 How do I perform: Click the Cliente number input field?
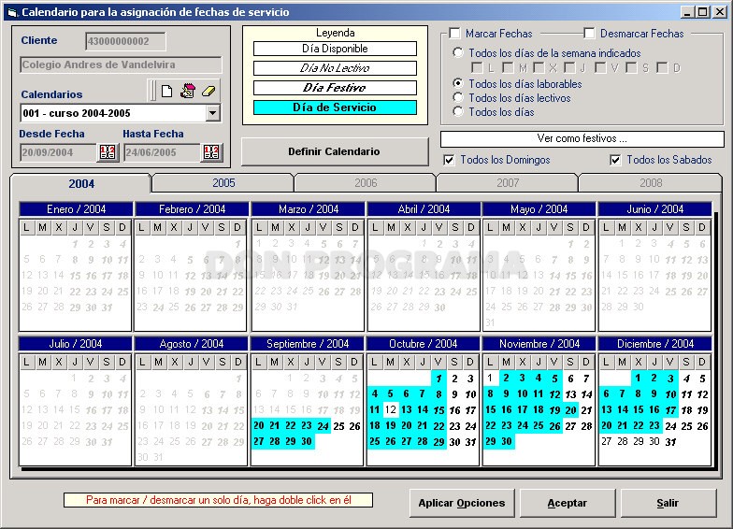tap(125, 41)
